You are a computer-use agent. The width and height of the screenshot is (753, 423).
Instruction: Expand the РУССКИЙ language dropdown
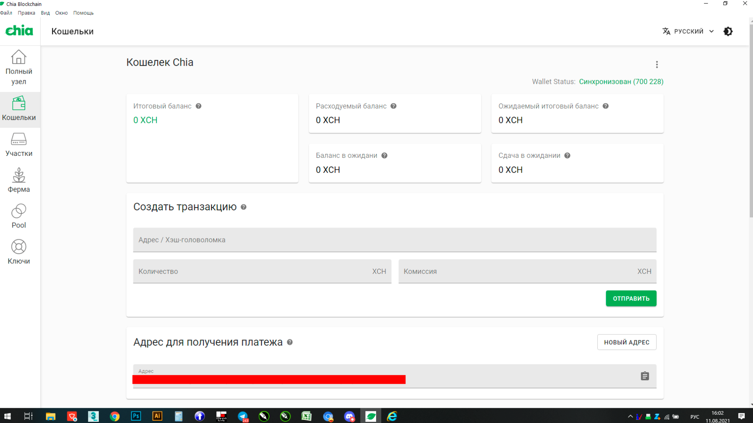pyautogui.click(x=688, y=31)
